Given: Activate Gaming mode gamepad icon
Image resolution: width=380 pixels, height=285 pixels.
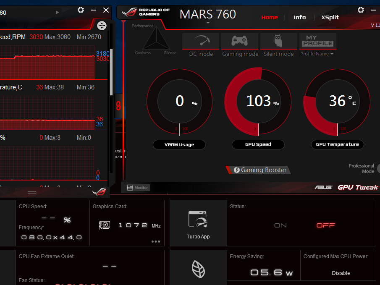Looking at the screenshot, I should (x=240, y=41).
